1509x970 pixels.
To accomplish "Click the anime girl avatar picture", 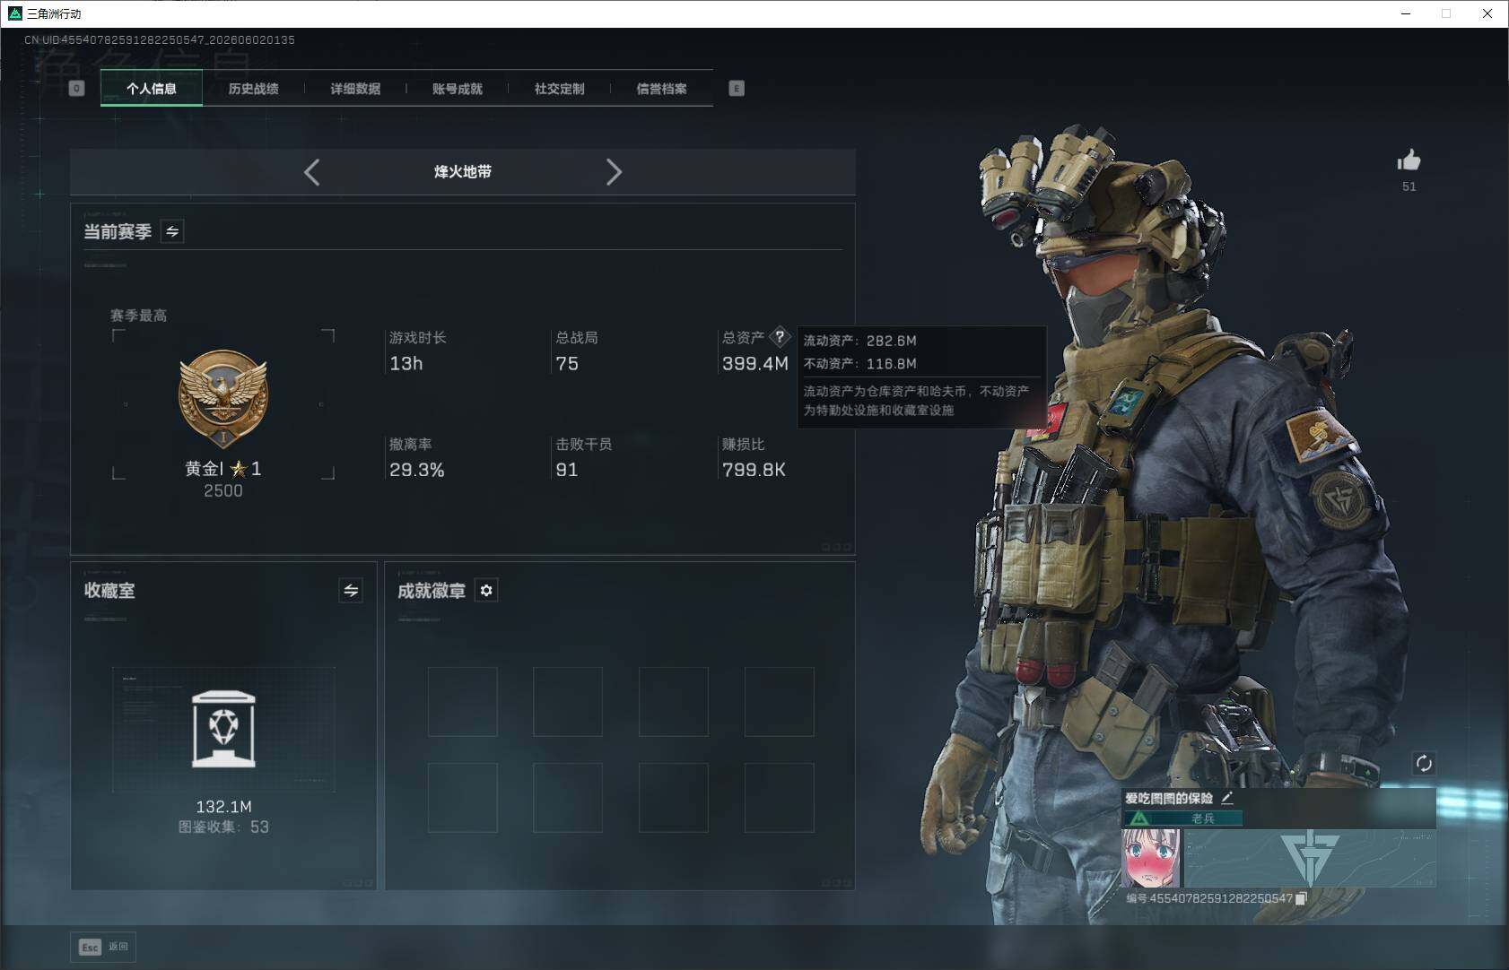I will click(x=1151, y=858).
